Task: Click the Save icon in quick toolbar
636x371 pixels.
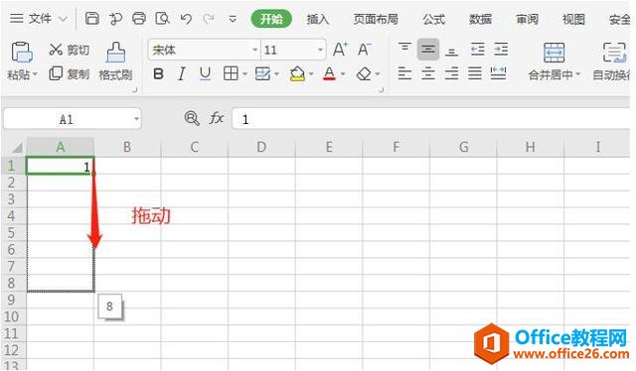Action: (x=92, y=19)
